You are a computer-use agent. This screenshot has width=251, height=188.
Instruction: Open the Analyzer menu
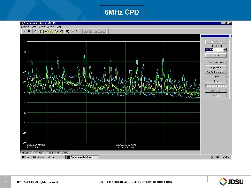[x=25, y=26]
